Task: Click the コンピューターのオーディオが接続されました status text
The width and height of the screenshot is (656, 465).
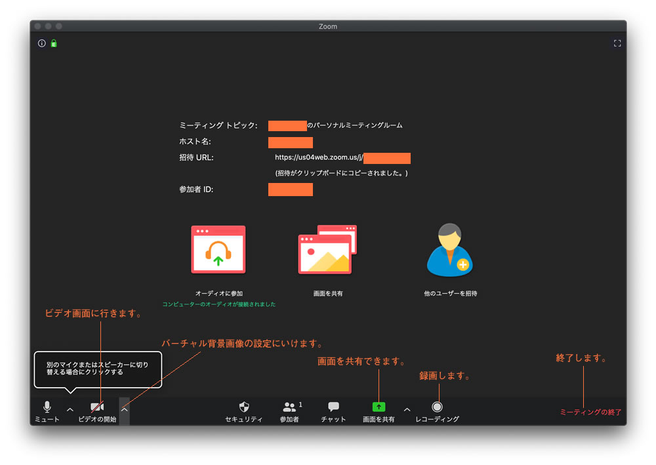Action: pyautogui.click(x=219, y=304)
